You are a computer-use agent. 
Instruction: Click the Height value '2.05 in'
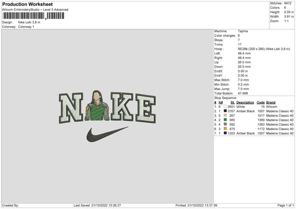click(289, 12)
